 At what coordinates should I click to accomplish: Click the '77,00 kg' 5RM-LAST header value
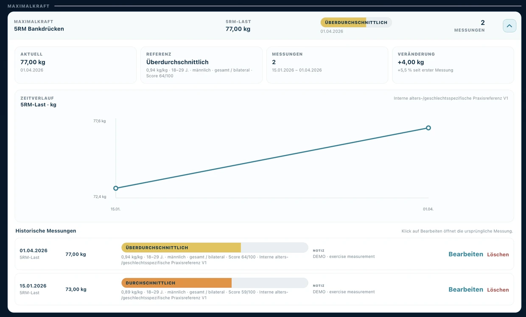tap(238, 29)
